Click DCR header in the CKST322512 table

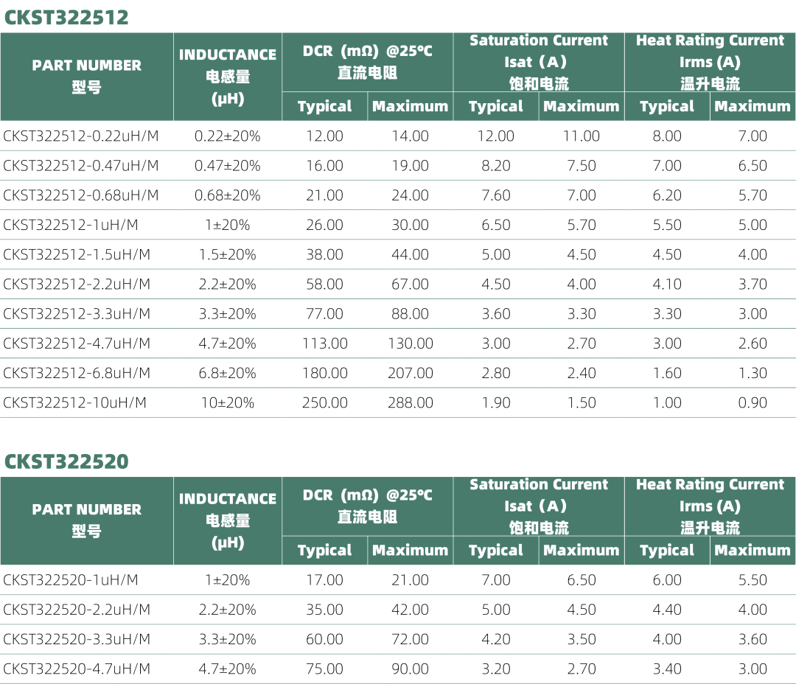point(367,62)
